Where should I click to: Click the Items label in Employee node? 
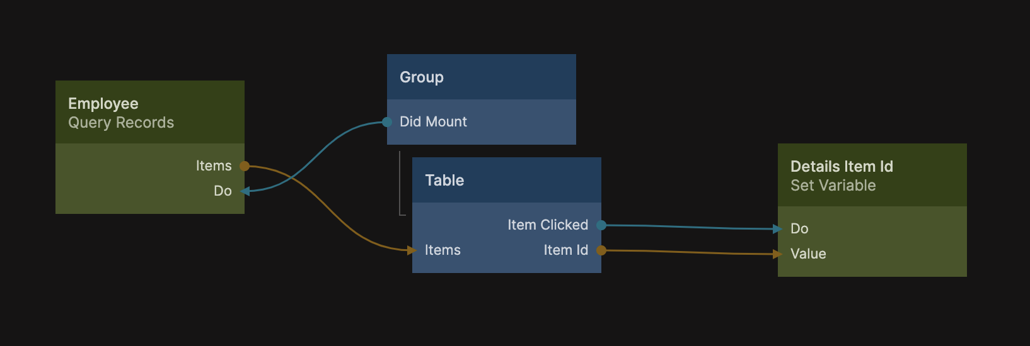click(214, 166)
